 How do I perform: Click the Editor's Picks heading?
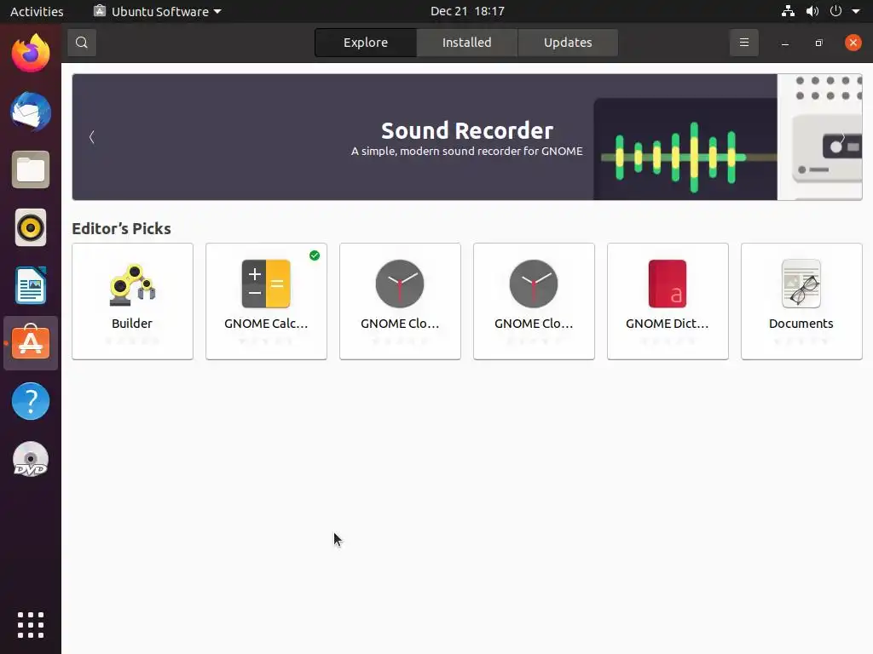point(121,228)
